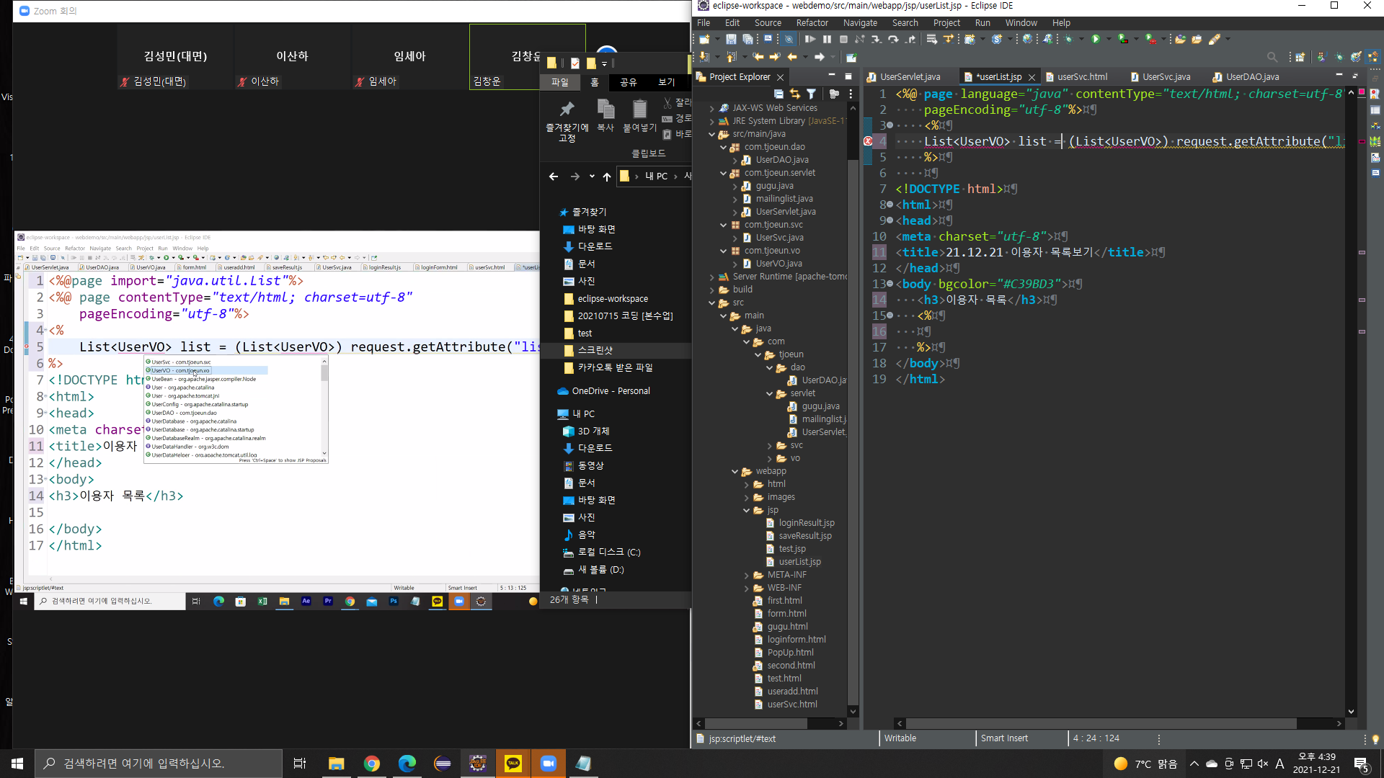Toggle Link with Editor in Project Explorer
1384x778 pixels.
pos(794,94)
